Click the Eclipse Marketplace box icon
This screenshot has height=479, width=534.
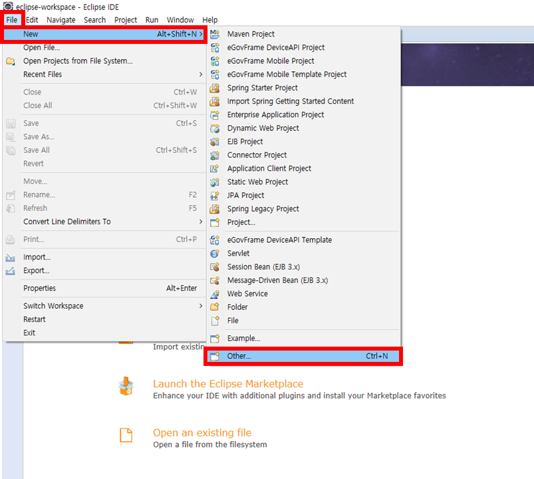(x=126, y=387)
